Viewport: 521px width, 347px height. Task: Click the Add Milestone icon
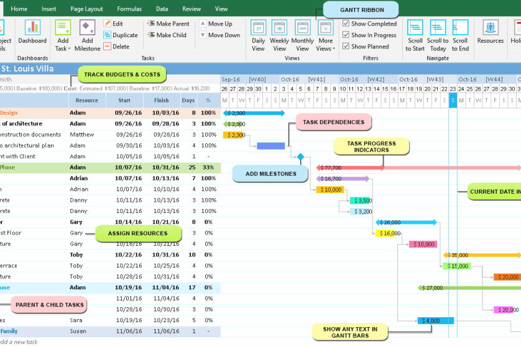[x=87, y=28]
